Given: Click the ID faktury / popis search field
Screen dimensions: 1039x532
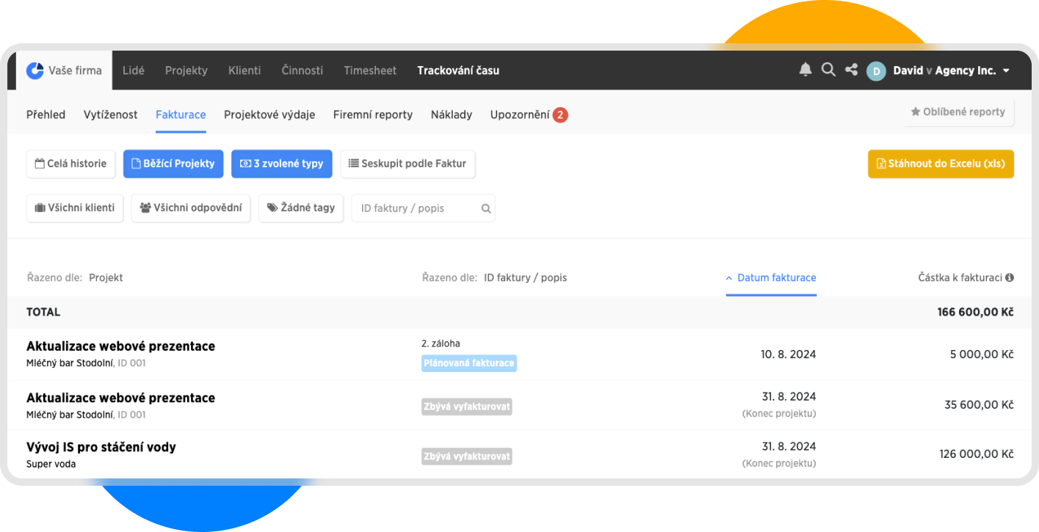Looking at the screenshot, I should [415, 208].
